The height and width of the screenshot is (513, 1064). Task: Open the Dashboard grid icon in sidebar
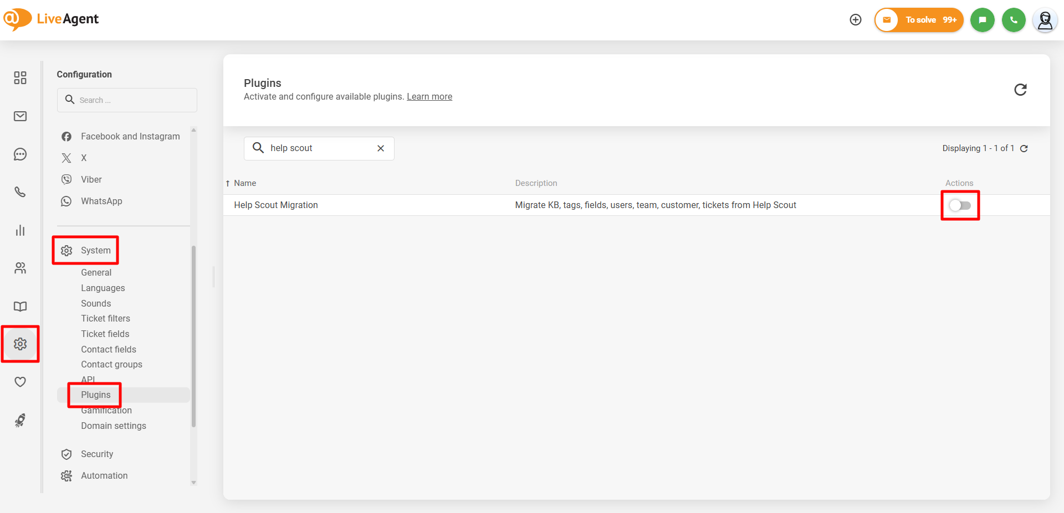click(x=20, y=77)
